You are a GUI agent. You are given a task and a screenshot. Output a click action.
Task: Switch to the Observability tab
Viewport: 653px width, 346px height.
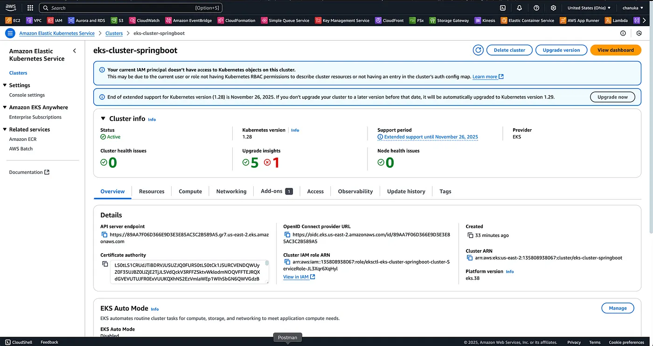click(355, 191)
